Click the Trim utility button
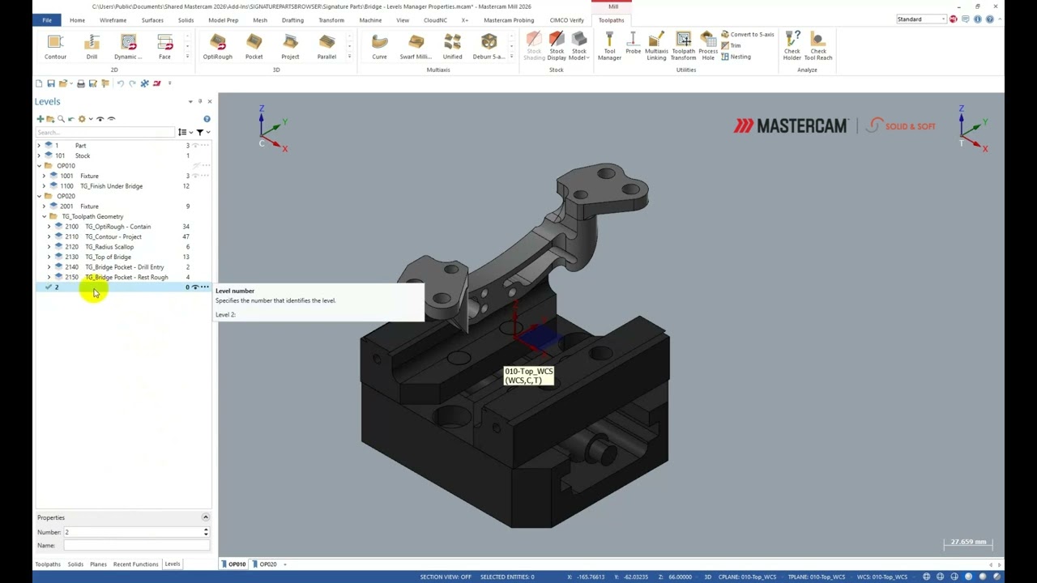1037x583 pixels. tap(731, 45)
